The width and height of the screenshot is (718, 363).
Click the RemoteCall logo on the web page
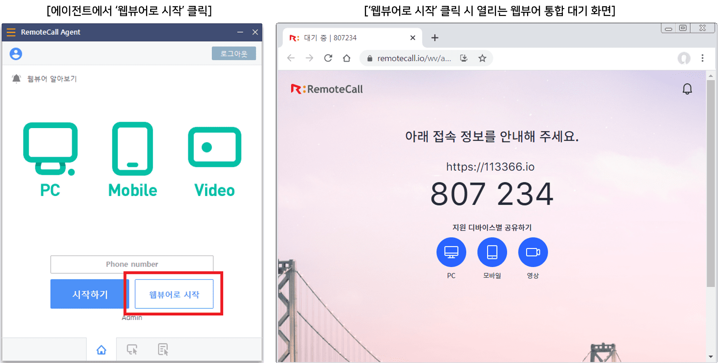pyautogui.click(x=327, y=89)
